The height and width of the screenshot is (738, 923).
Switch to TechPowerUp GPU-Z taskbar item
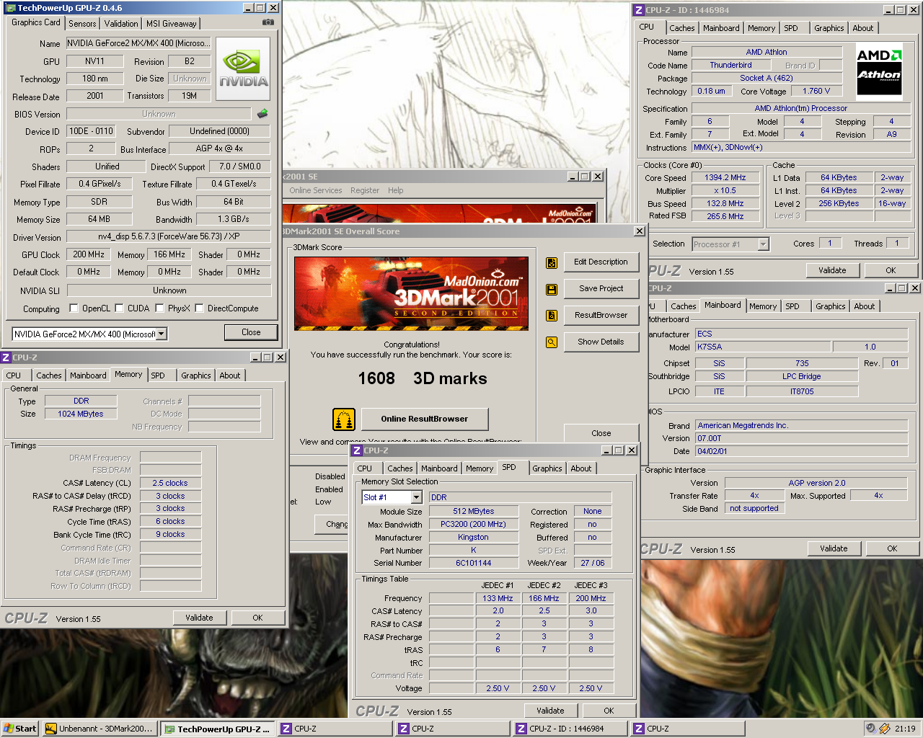[x=217, y=729]
